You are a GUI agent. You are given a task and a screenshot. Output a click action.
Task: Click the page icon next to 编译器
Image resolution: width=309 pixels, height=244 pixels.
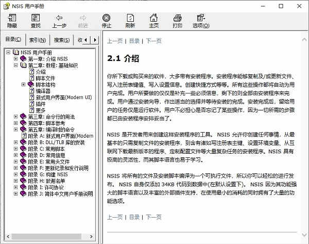click(31, 91)
